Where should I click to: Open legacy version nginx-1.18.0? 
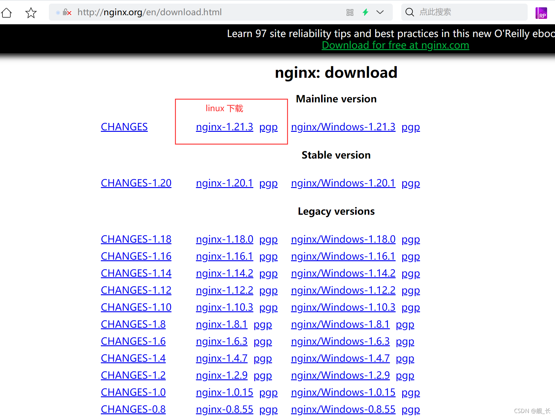(224, 239)
